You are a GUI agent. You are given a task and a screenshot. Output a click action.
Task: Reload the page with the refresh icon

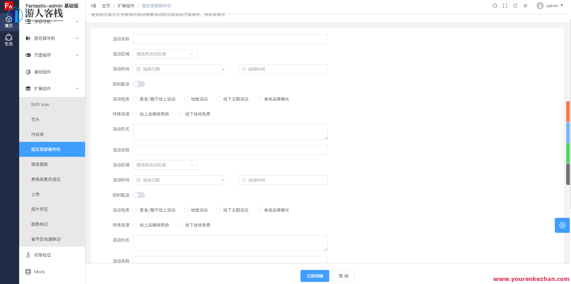[x=515, y=6]
